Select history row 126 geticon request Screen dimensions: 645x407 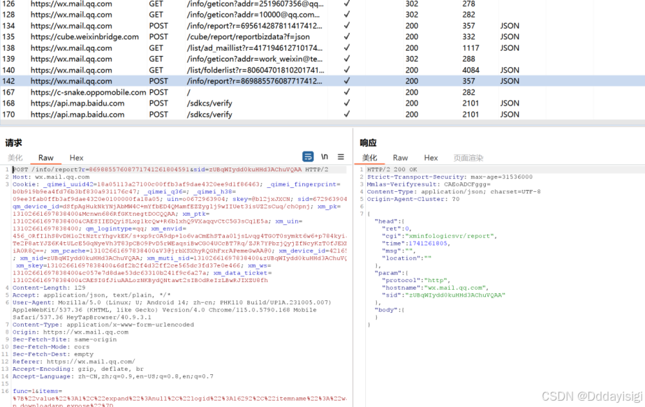[x=322, y=3]
